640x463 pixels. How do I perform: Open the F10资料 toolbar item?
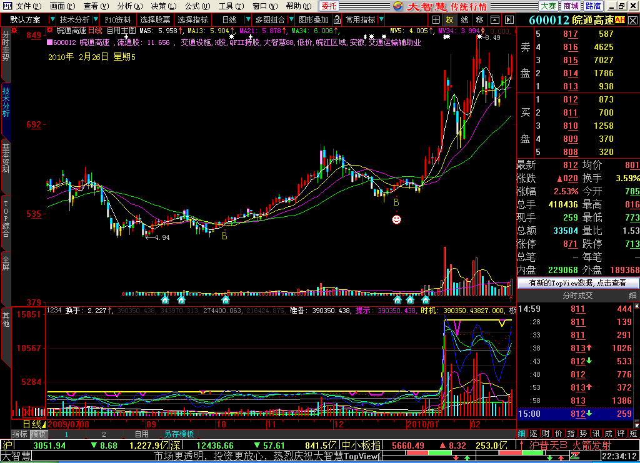point(117,19)
